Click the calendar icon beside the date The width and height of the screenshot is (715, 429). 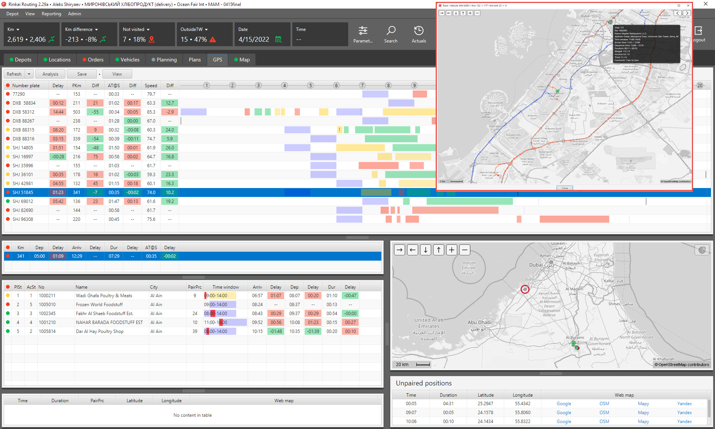coord(278,39)
